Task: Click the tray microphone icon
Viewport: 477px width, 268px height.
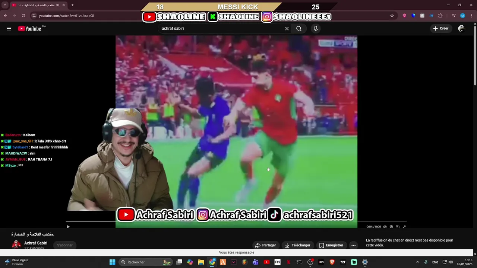Action: coord(426,262)
